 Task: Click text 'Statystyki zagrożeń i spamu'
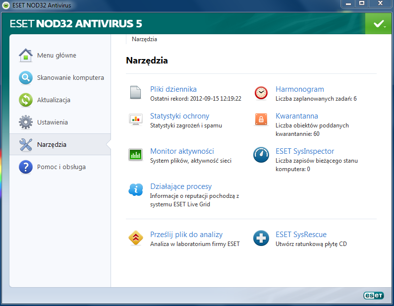coord(186,125)
